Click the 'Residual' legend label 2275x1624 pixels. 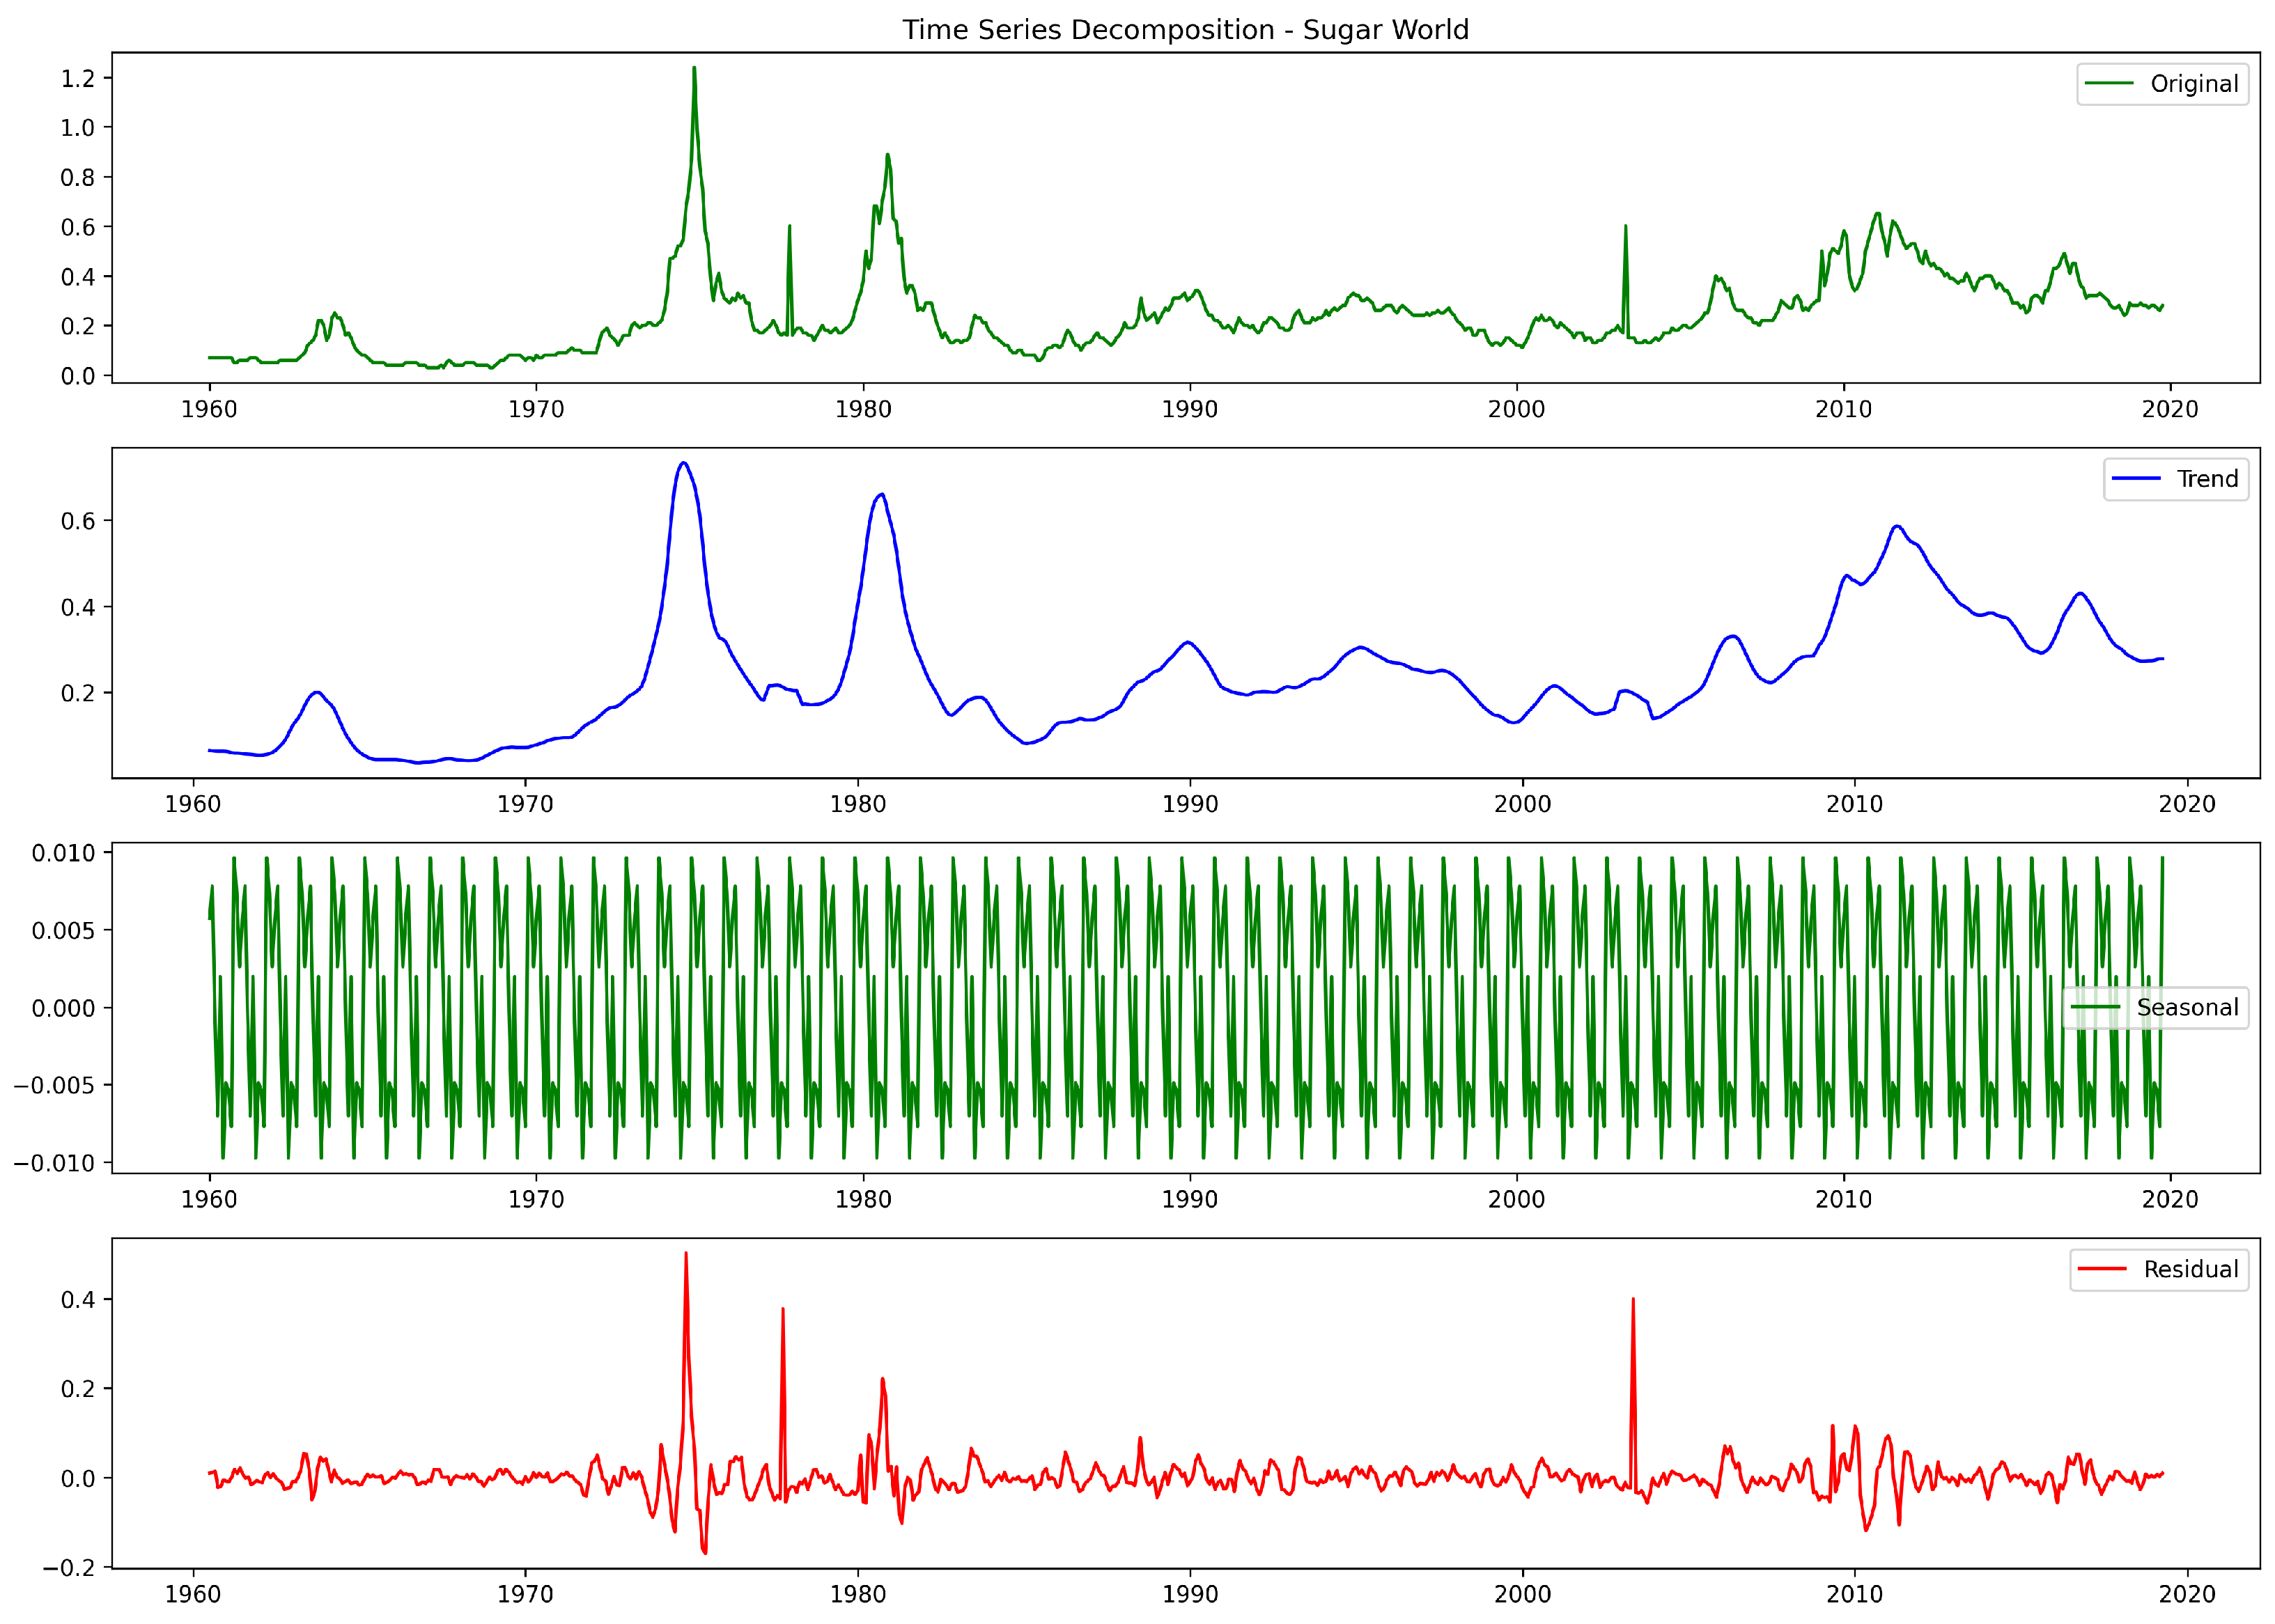pos(2191,1269)
